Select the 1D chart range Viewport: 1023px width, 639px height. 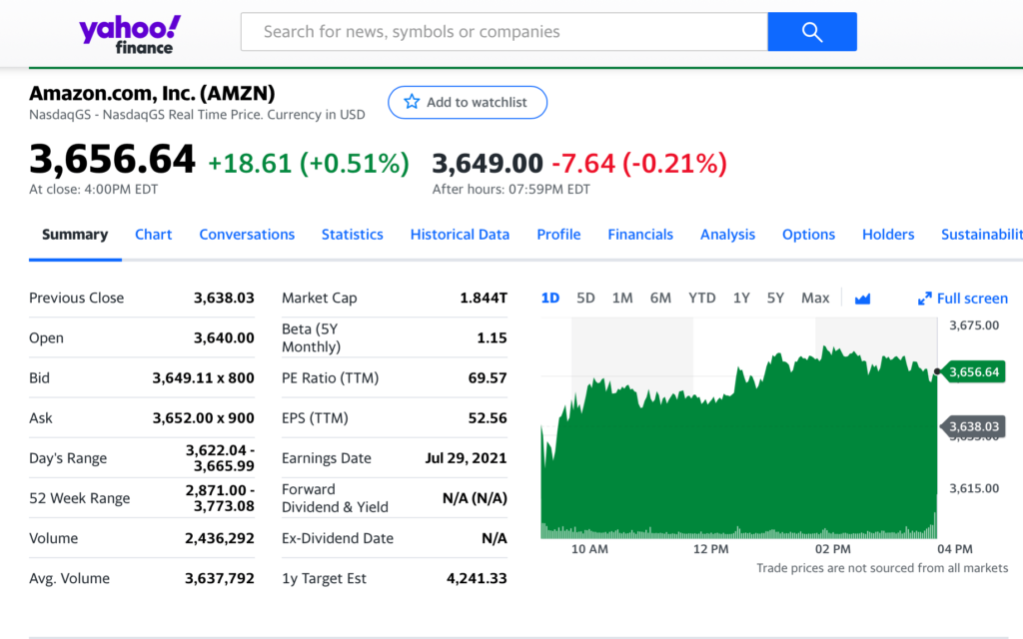coord(550,298)
